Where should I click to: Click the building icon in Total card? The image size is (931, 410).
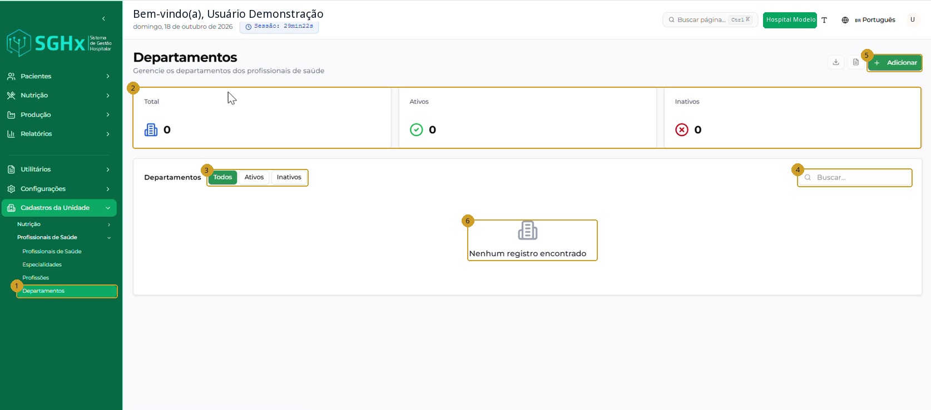(151, 130)
